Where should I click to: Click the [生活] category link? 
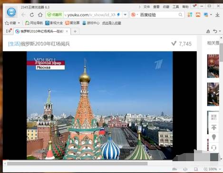point(14,44)
